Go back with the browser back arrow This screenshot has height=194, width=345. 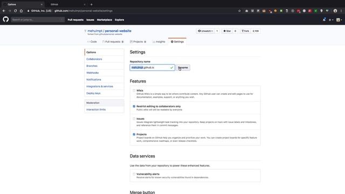click(x=4, y=11)
